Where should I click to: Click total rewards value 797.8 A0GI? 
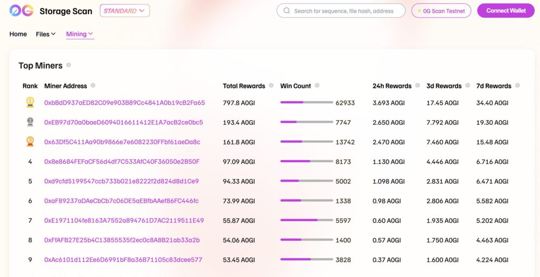(239, 103)
